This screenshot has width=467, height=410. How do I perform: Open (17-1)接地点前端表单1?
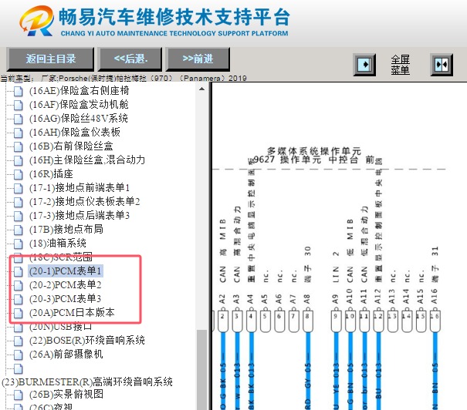click(x=80, y=187)
